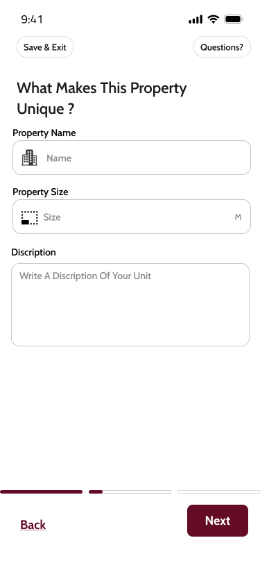Tap the cellular signal bars icon

[x=196, y=19]
